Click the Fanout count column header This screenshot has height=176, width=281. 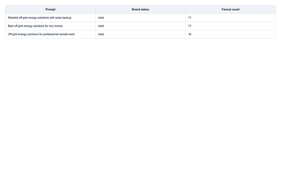[230, 10]
